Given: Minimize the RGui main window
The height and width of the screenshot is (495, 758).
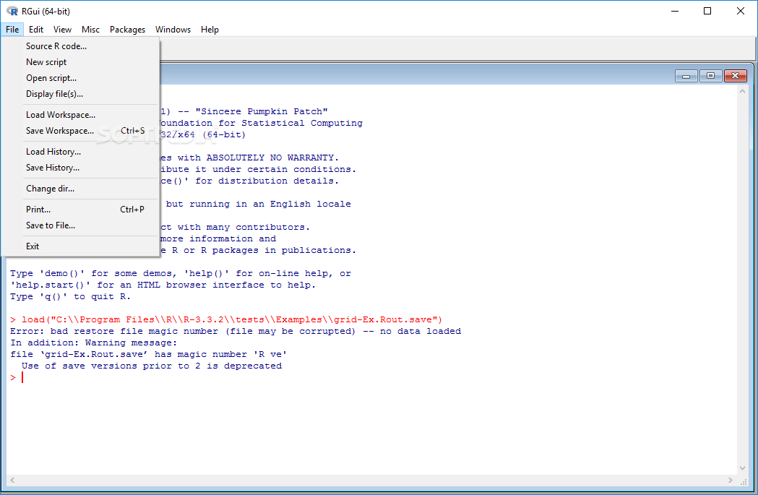Looking at the screenshot, I should (x=675, y=11).
